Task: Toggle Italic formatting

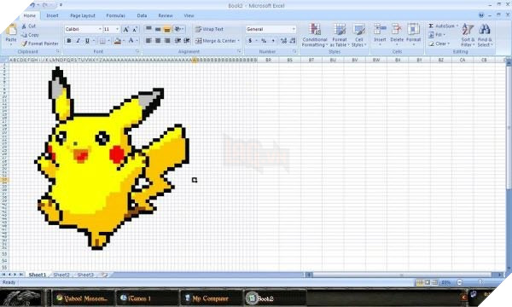Action: 78,41
